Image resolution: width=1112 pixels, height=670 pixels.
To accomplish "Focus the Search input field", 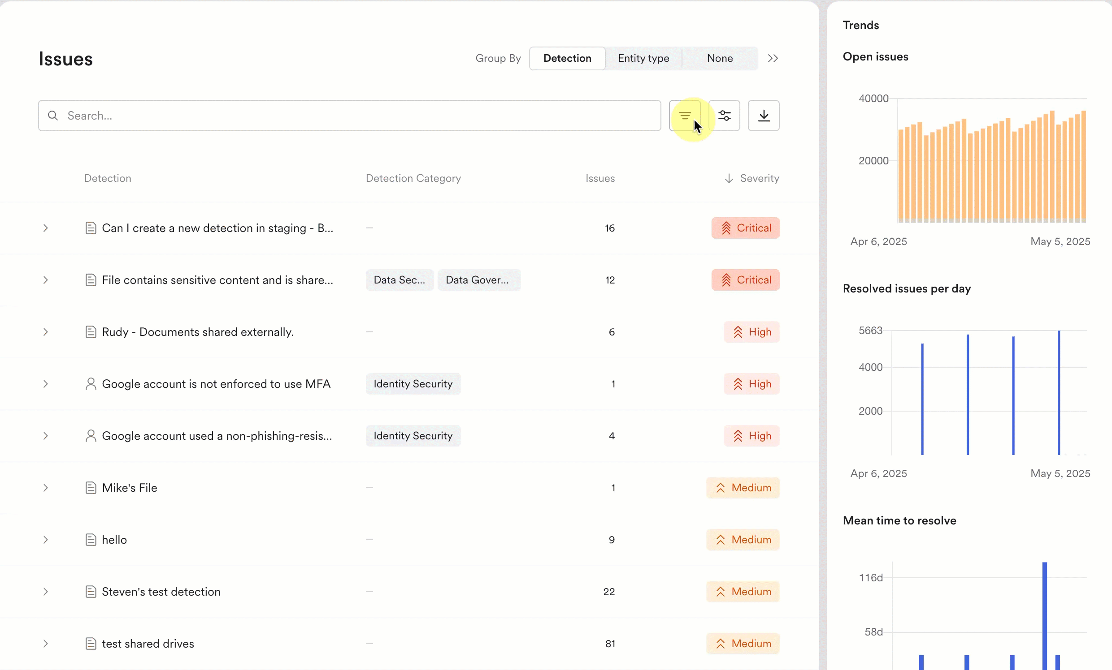I will coord(350,116).
